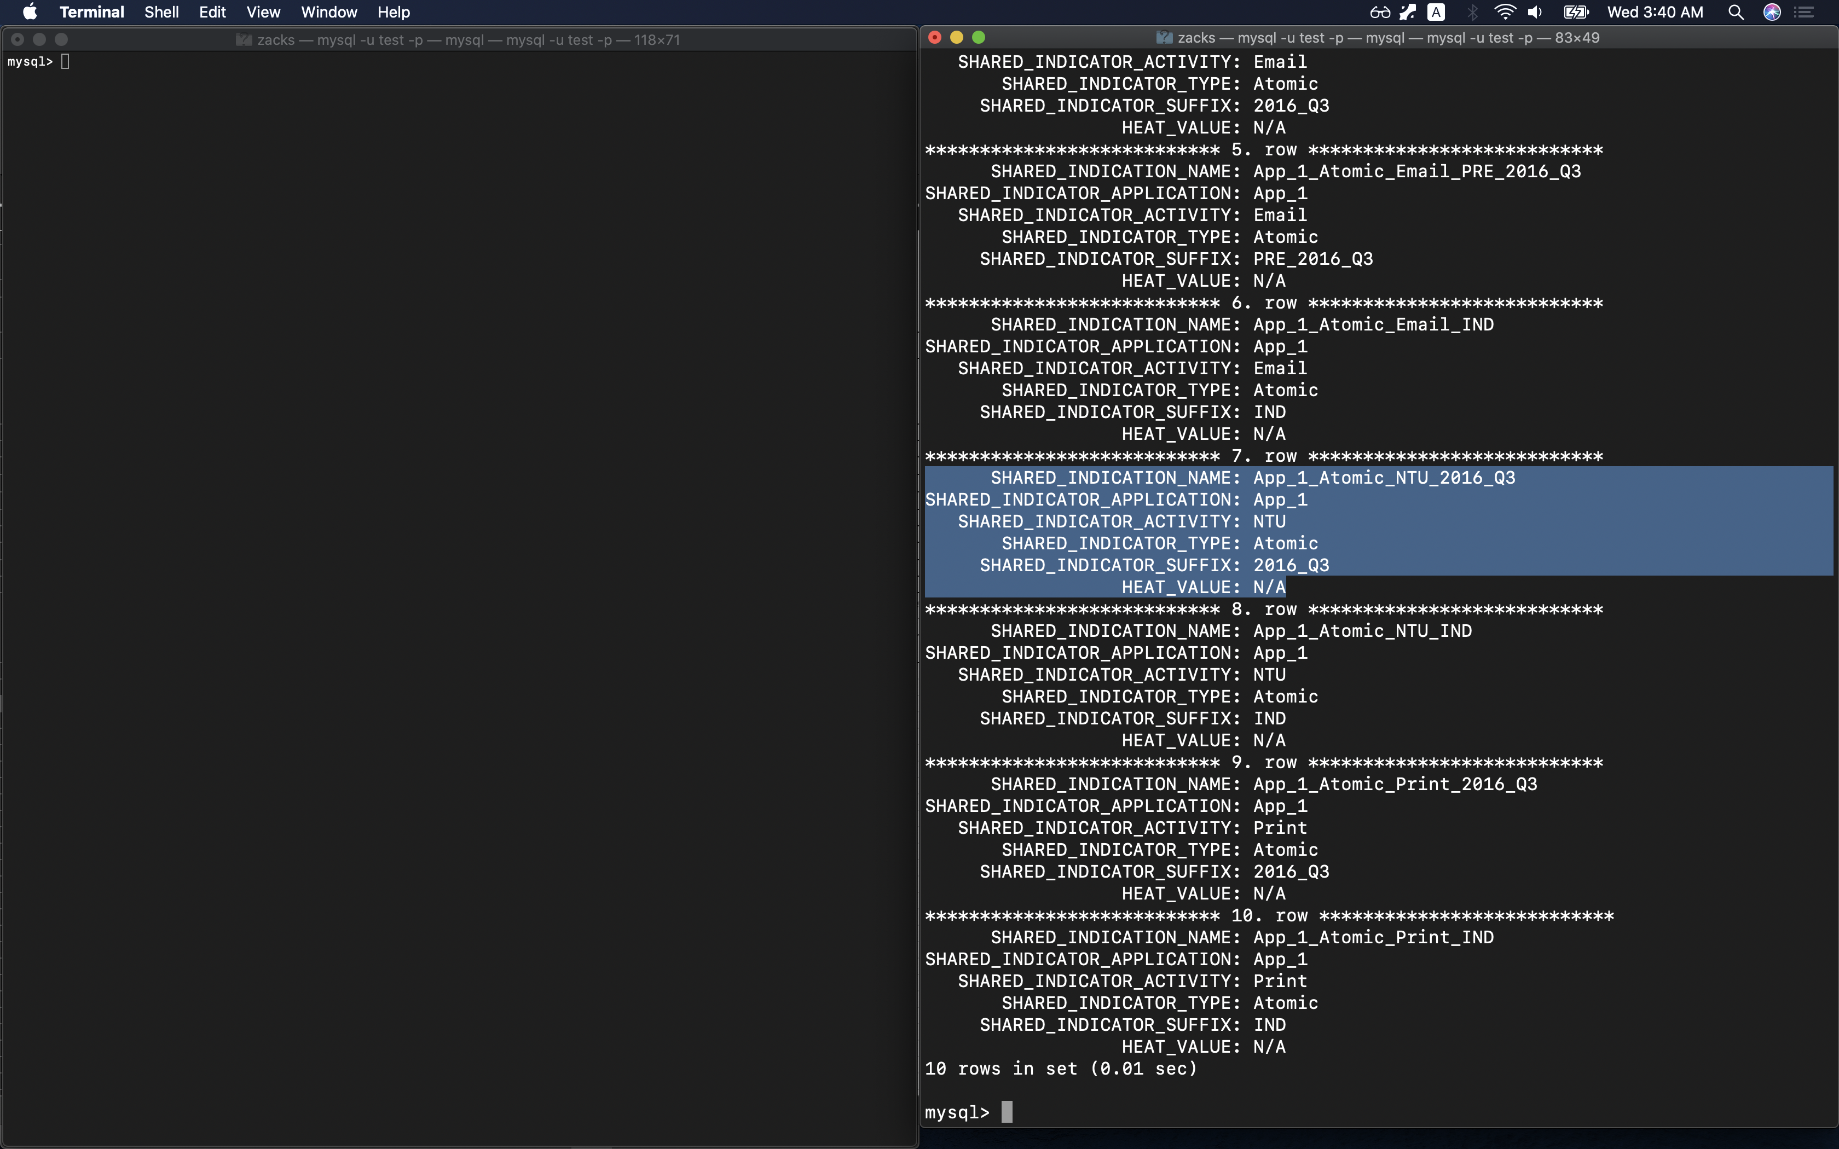Open the Shell menu
The image size is (1839, 1149).
161,12
